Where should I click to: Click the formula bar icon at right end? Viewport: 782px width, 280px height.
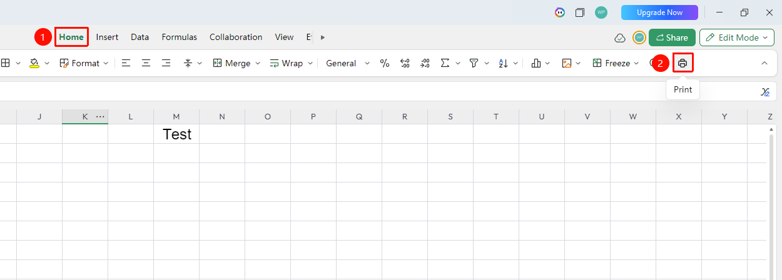[765, 92]
